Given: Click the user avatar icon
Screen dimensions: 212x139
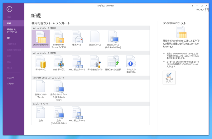Looking at the screenshot, I should click(x=207, y=10).
